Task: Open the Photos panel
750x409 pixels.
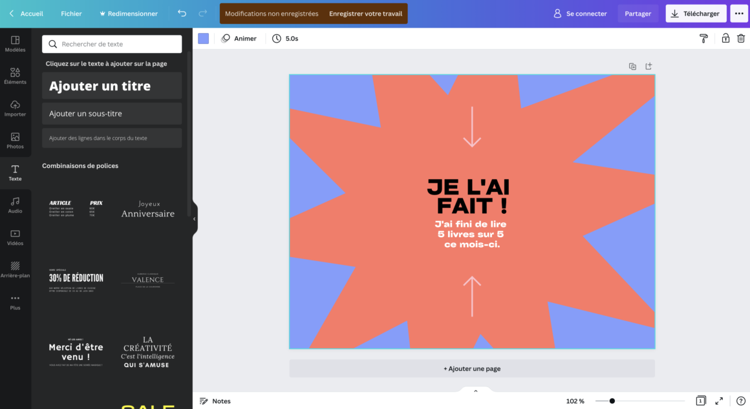Action: (x=16, y=140)
